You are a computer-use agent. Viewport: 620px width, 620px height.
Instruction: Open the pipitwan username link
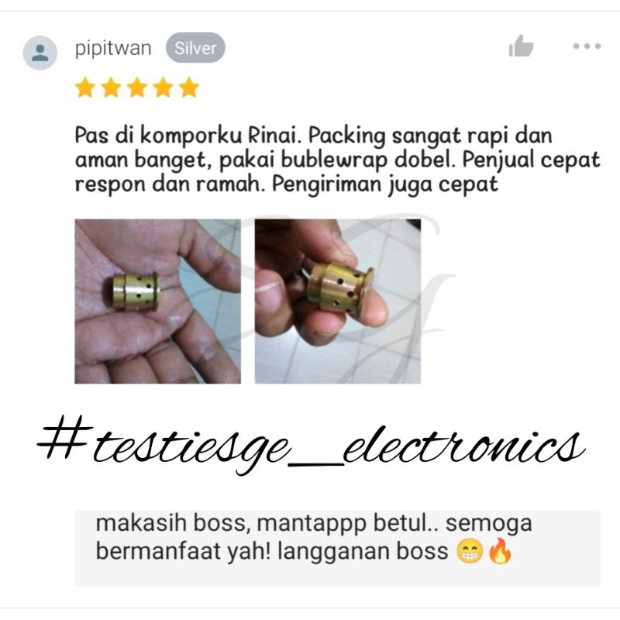(113, 49)
